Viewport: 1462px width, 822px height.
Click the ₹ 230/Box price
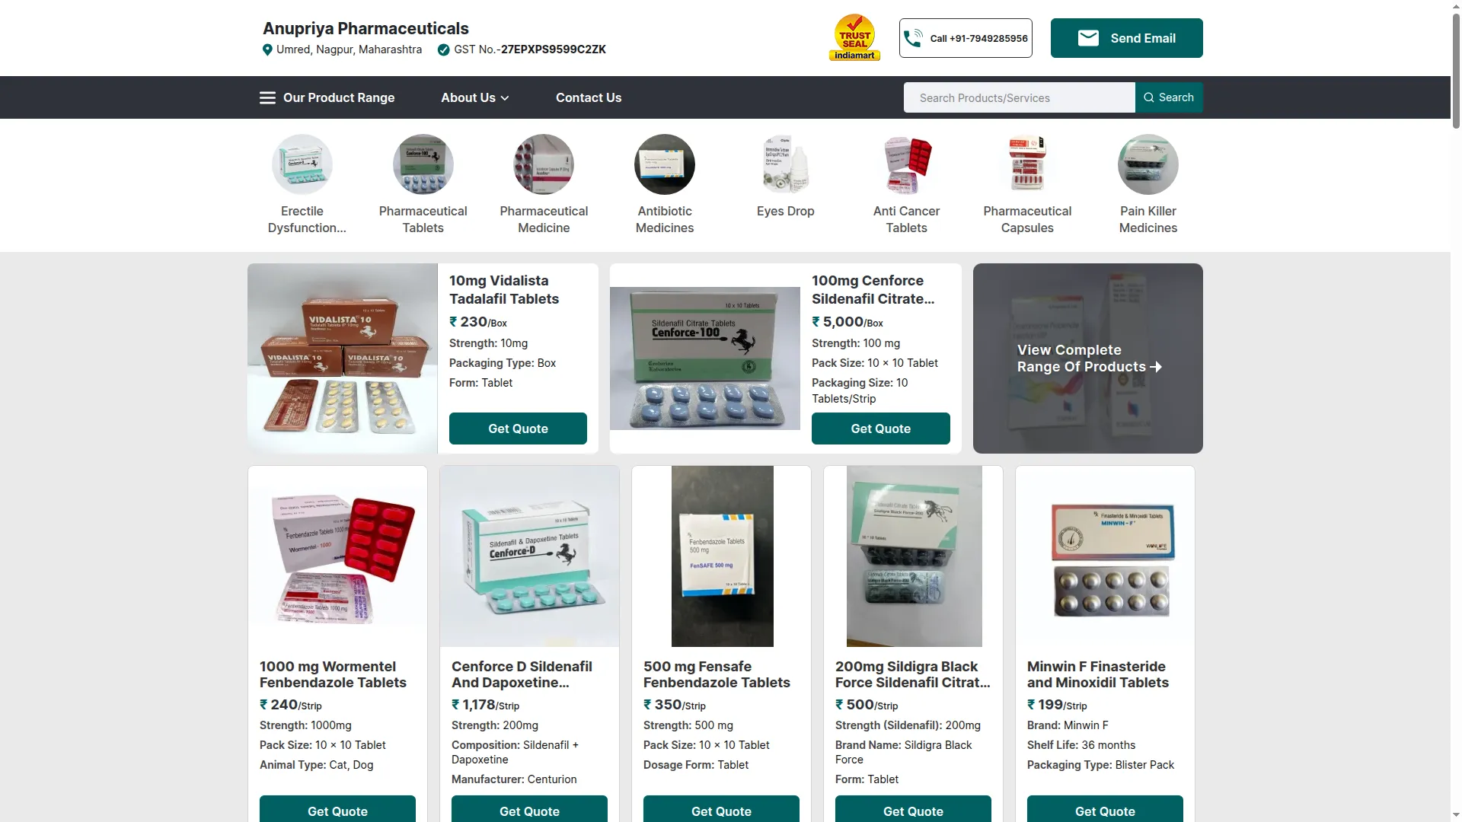[x=478, y=322]
